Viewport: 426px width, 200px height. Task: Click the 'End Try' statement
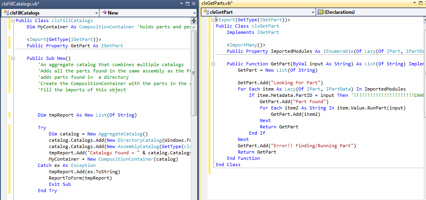(47, 191)
